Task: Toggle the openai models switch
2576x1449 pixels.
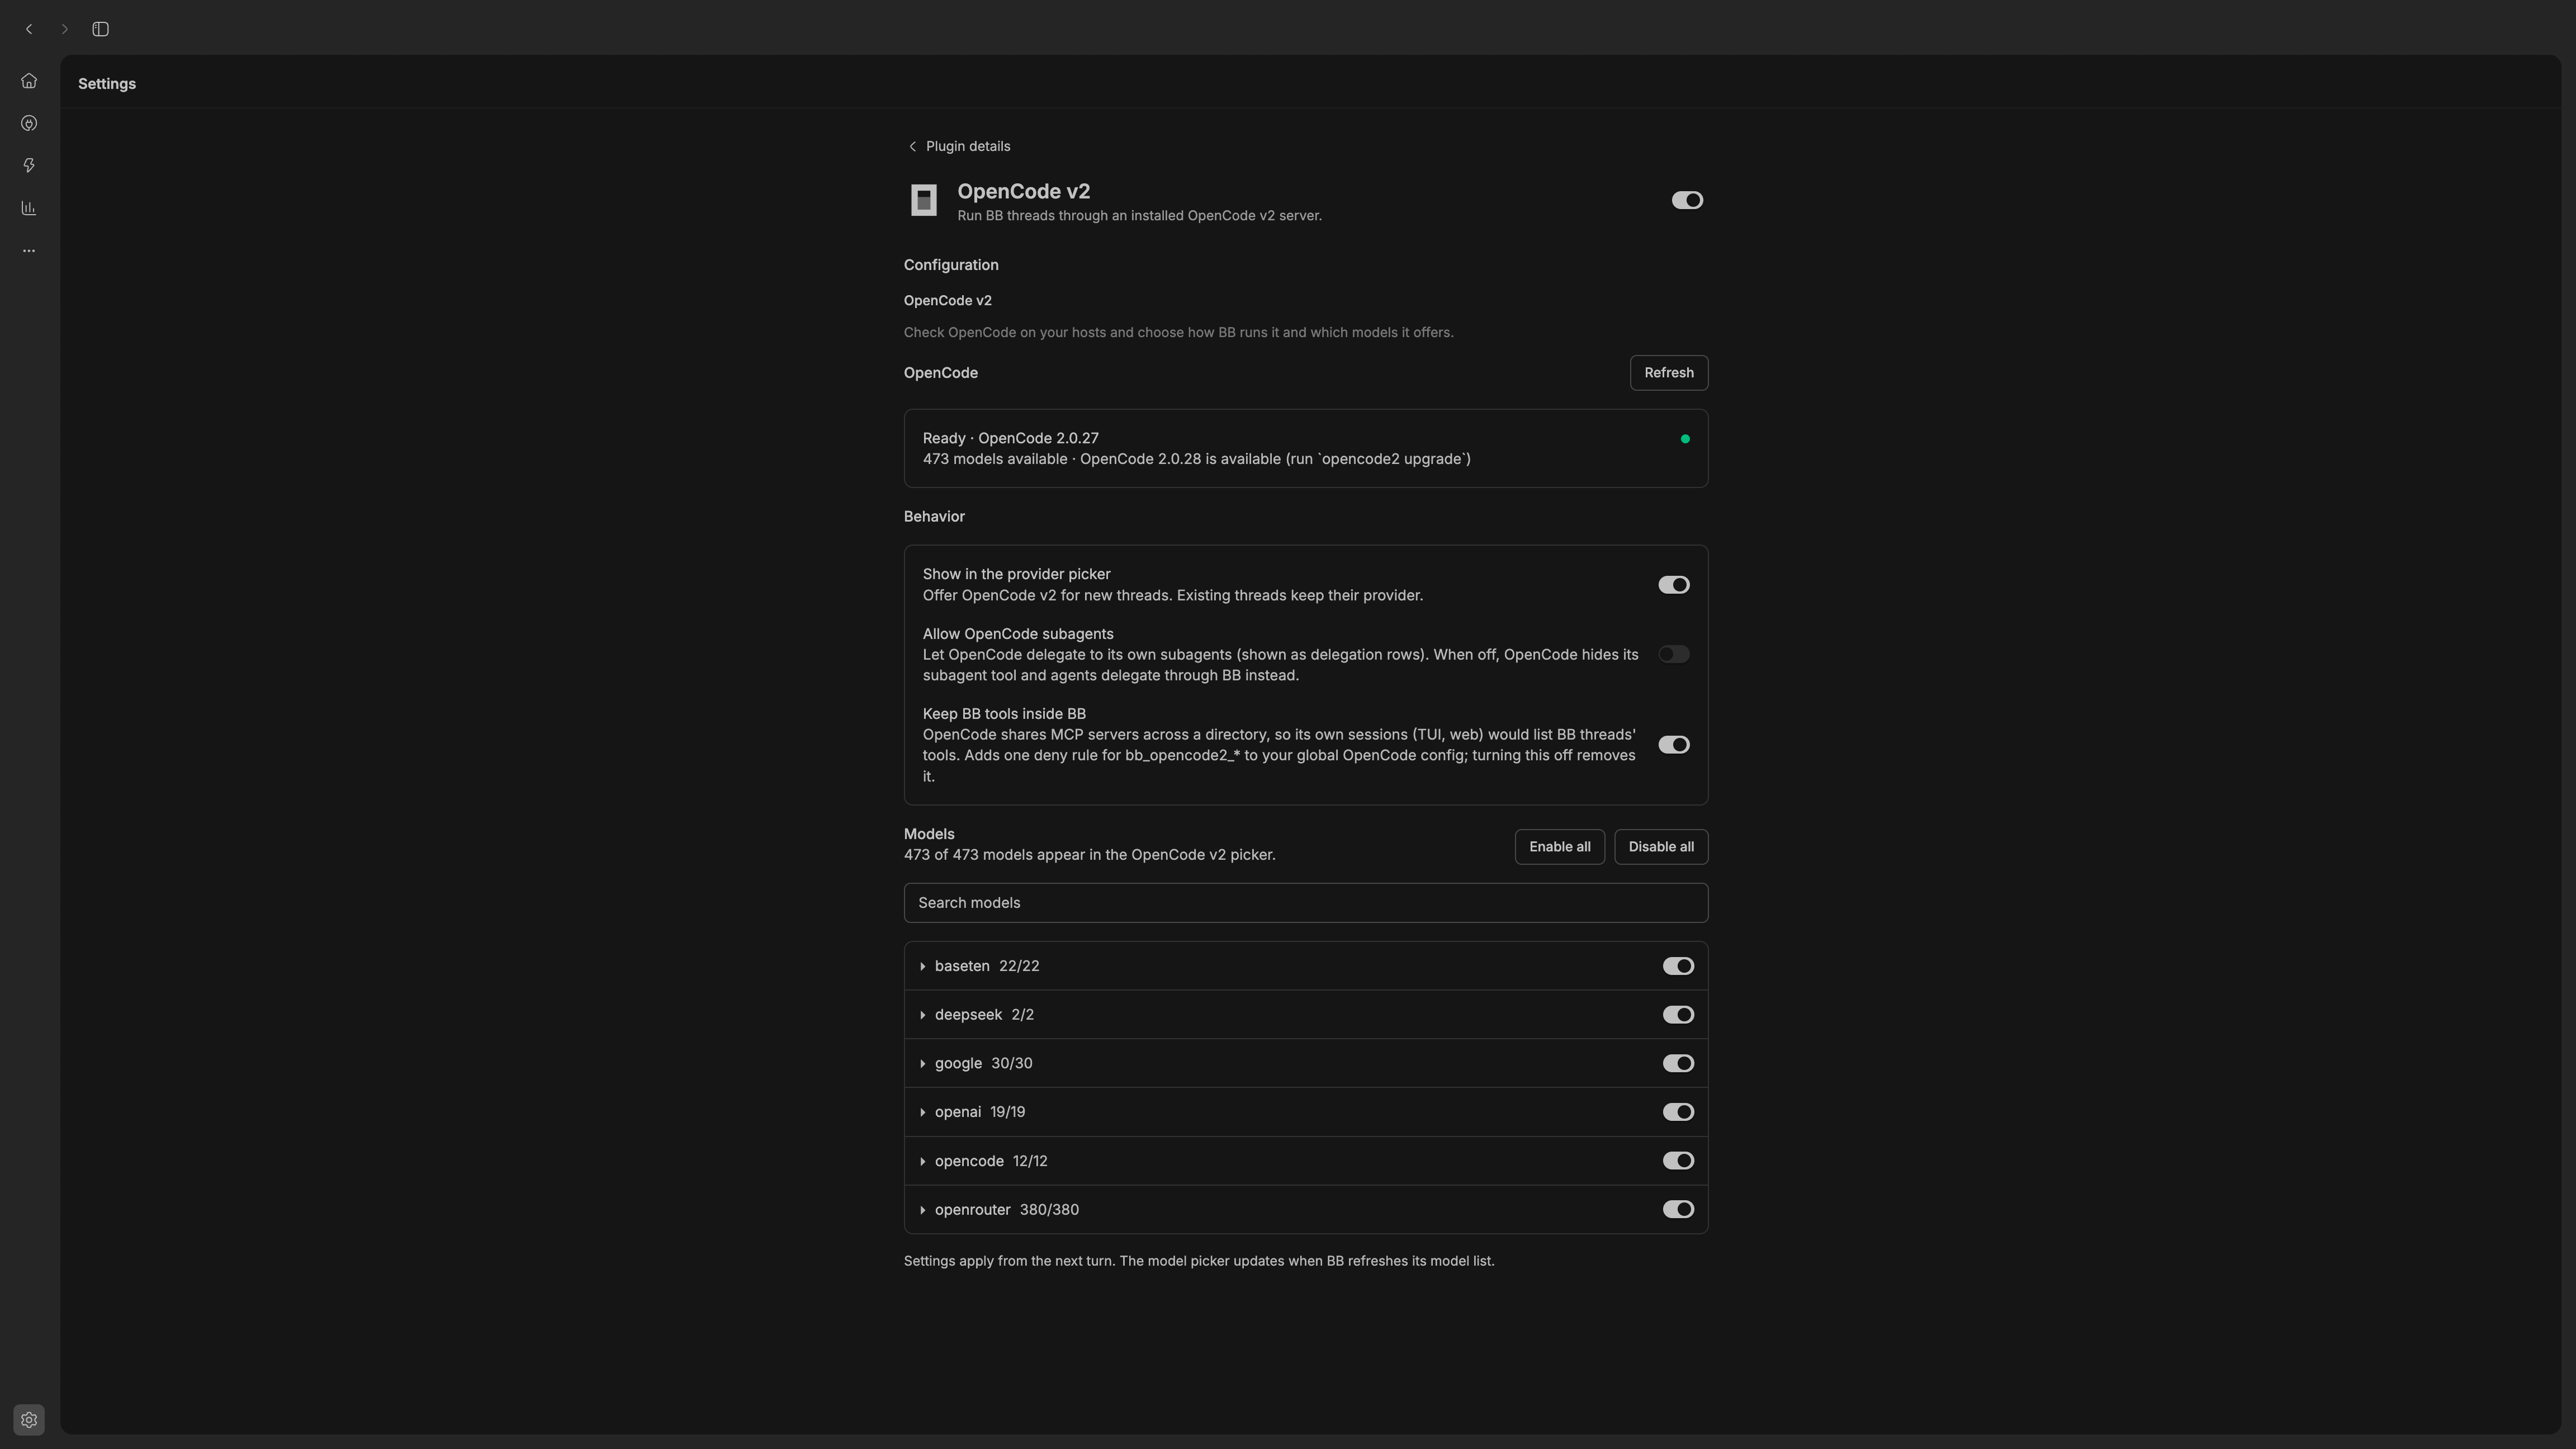Action: tap(1678, 1112)
